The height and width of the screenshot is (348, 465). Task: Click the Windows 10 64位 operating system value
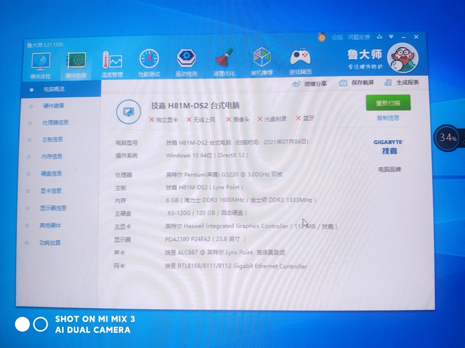point(207,156)
